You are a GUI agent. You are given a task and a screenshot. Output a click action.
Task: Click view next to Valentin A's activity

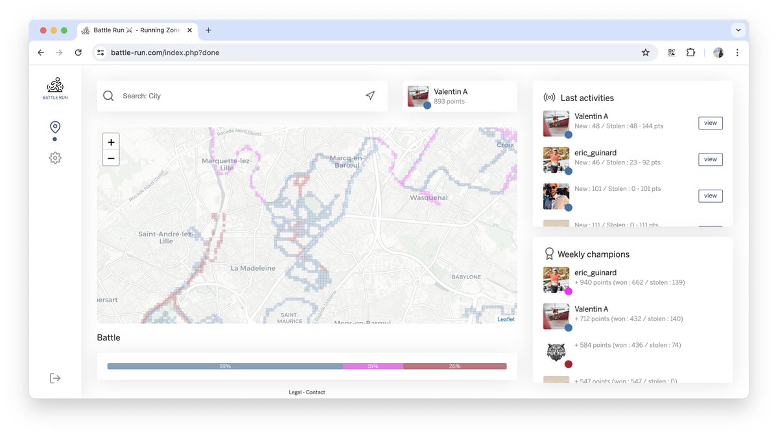point(710,122)
